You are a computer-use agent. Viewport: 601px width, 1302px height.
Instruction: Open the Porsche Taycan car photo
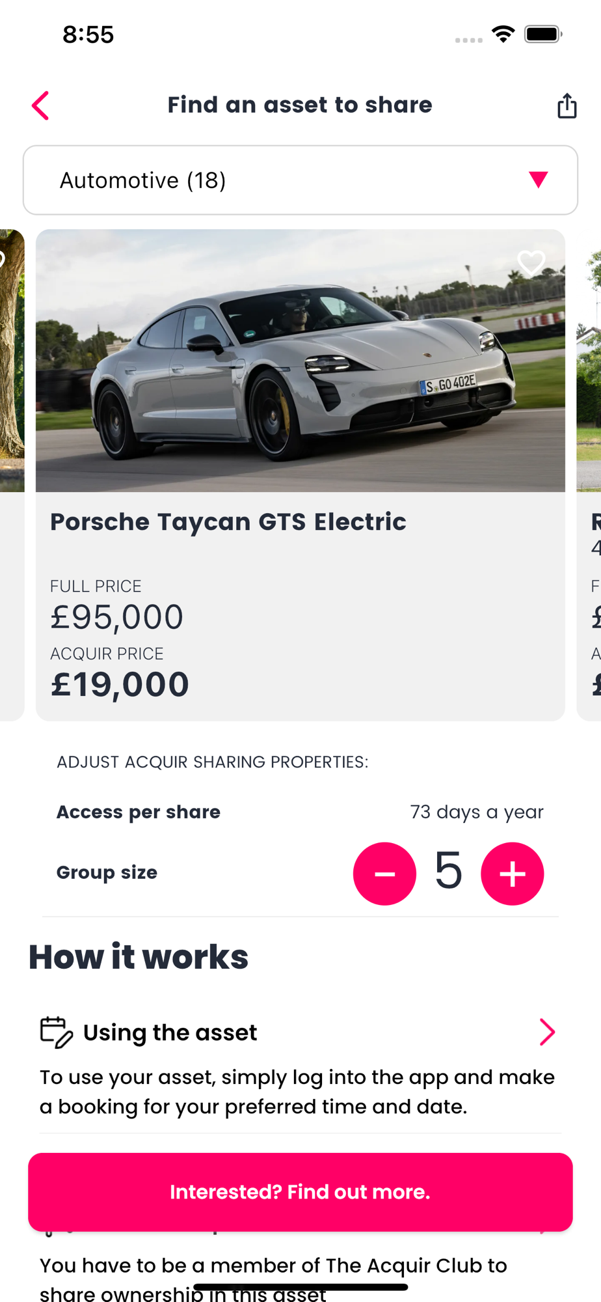click(300, 361)
